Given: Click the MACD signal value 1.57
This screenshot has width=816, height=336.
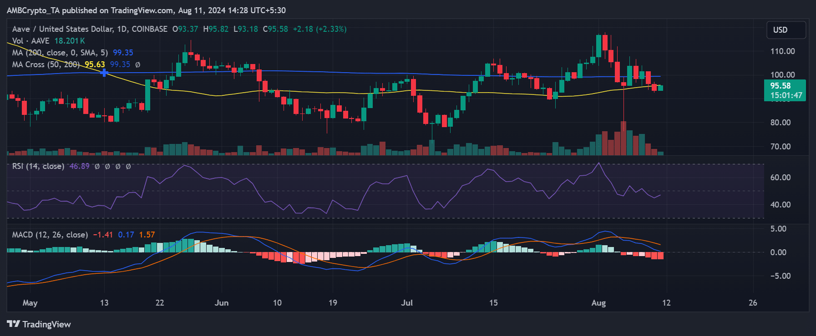Looking at the screenshot, I should [147, 235].
